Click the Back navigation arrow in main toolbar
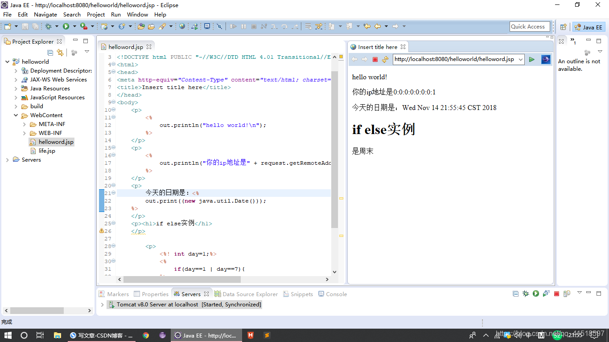The height and width of the screenshot is (342, 609). pos(378,27)
